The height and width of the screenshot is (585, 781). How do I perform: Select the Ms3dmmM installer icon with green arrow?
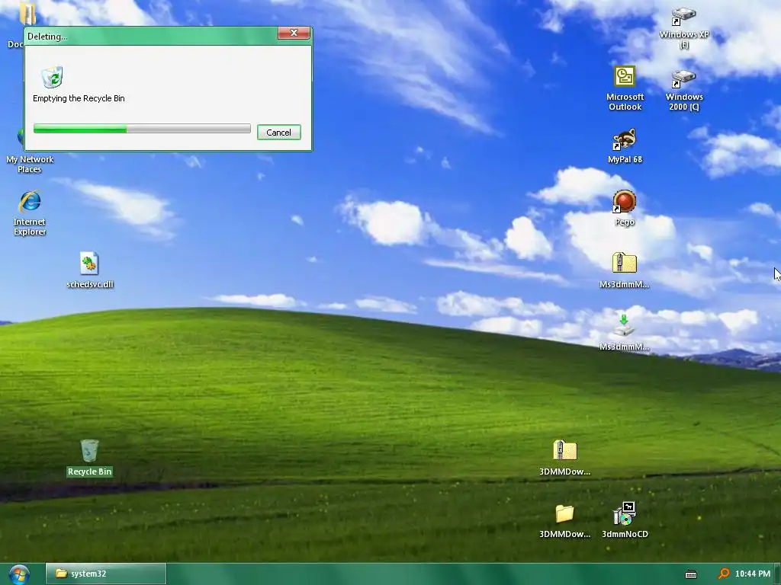(x=625, y=332)
